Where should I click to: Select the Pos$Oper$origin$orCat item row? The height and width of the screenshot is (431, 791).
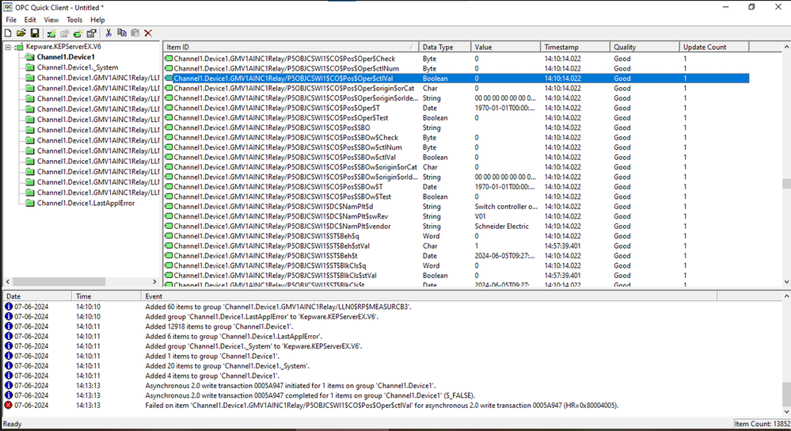point(457,88)
